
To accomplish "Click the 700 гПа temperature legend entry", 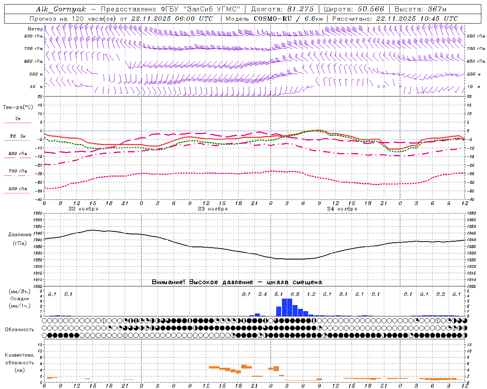I will click(18, 171).
